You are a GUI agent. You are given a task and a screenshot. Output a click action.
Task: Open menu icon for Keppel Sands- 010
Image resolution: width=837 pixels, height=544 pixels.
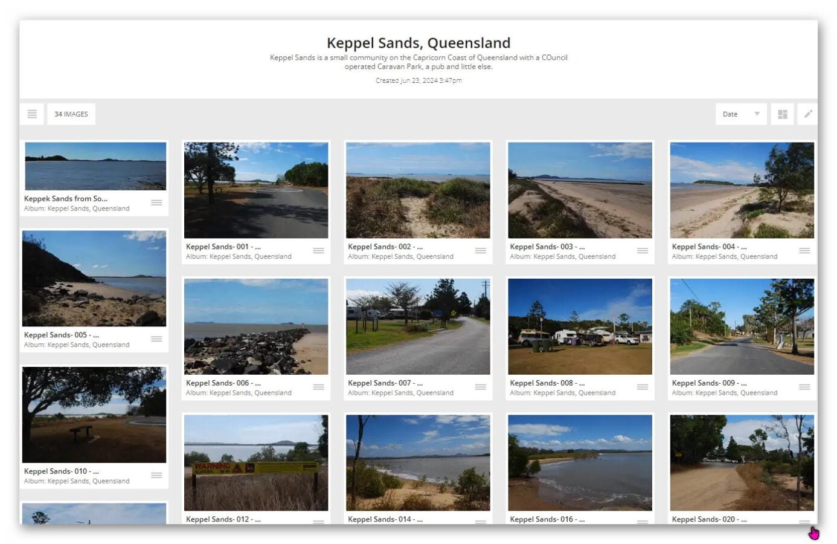[156, 476]
